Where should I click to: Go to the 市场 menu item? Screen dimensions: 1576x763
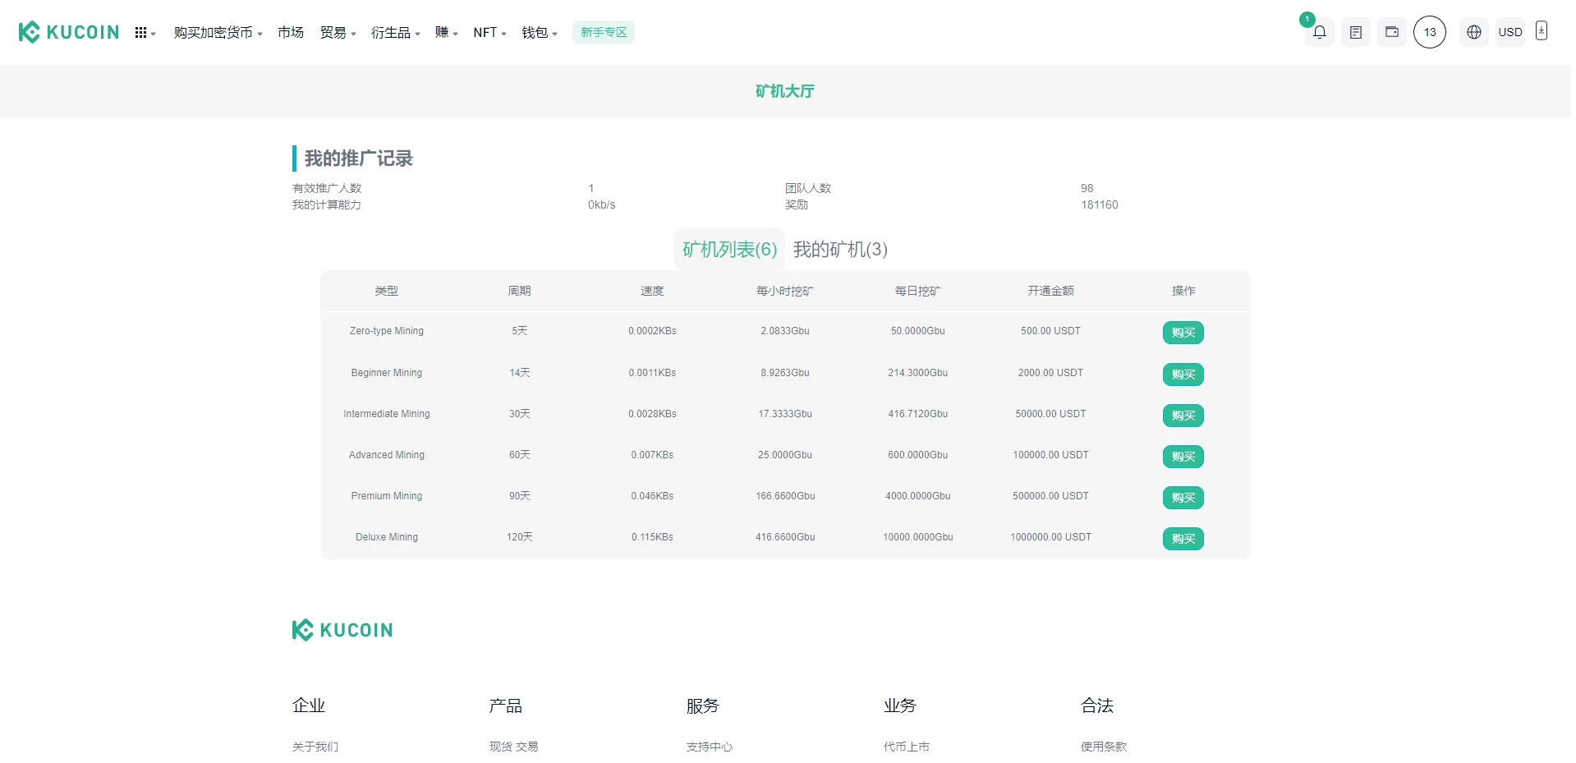click(291, 33)
